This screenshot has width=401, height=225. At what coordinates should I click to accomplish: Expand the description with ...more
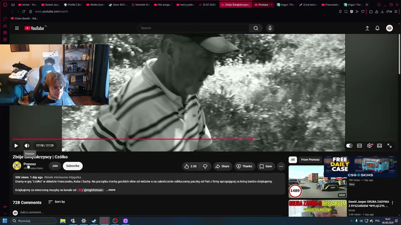tap(111, 190)
